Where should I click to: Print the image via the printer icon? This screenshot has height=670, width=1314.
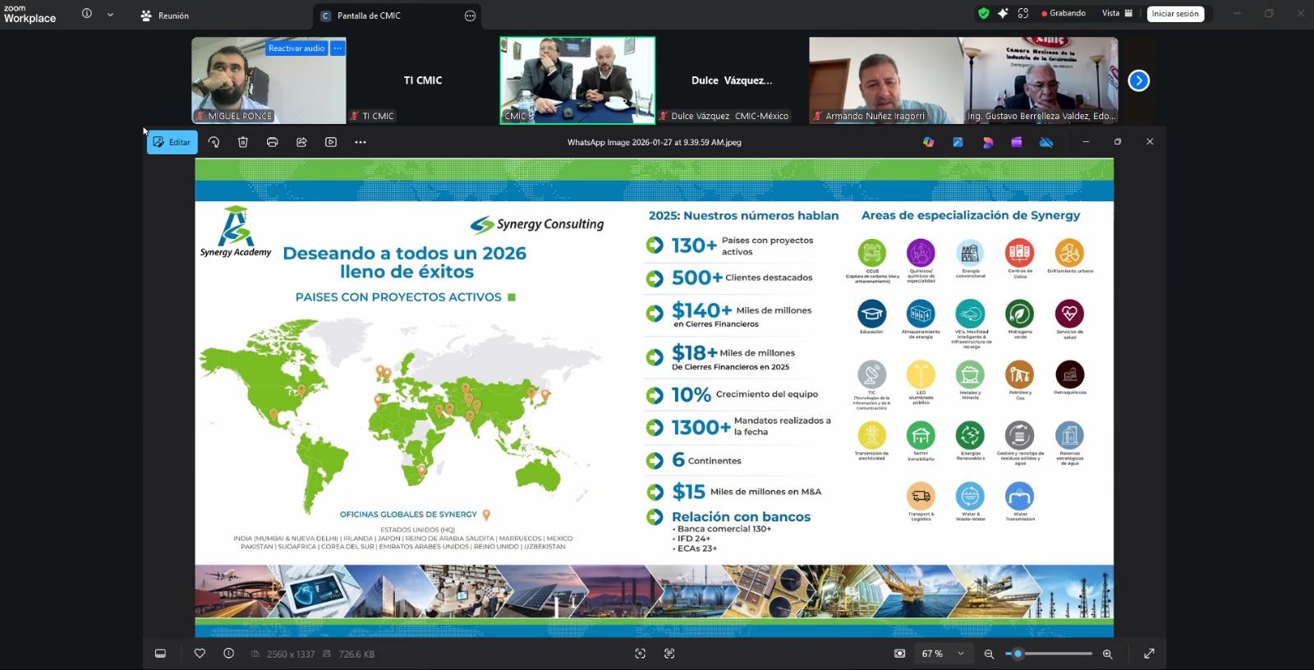273,142
